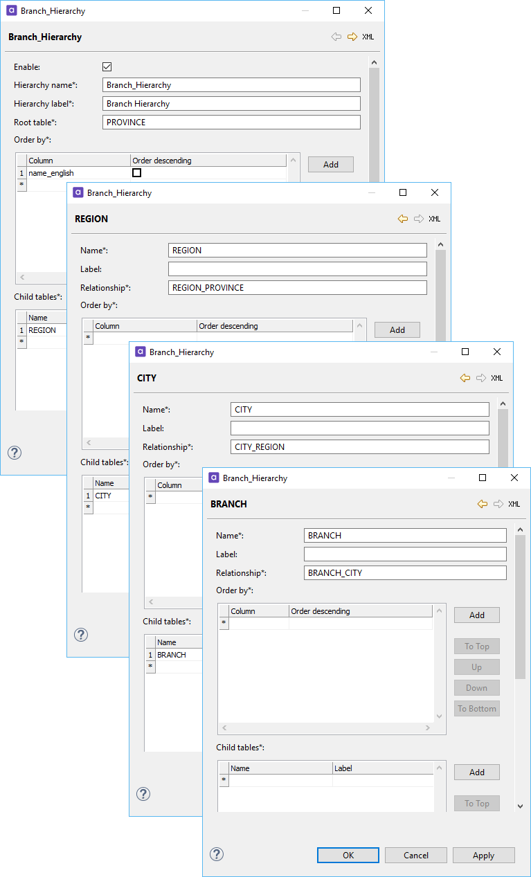
Task: Click the help icon in the CITY dialog
Action: [143, 794]
